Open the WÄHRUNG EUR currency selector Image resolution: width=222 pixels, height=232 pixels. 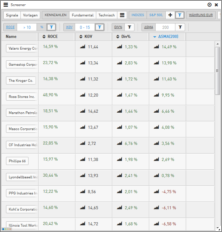click(x=201, y=15)
